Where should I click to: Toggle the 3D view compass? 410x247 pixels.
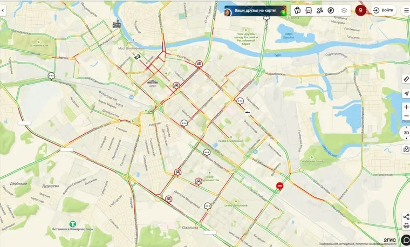point(406,133)
